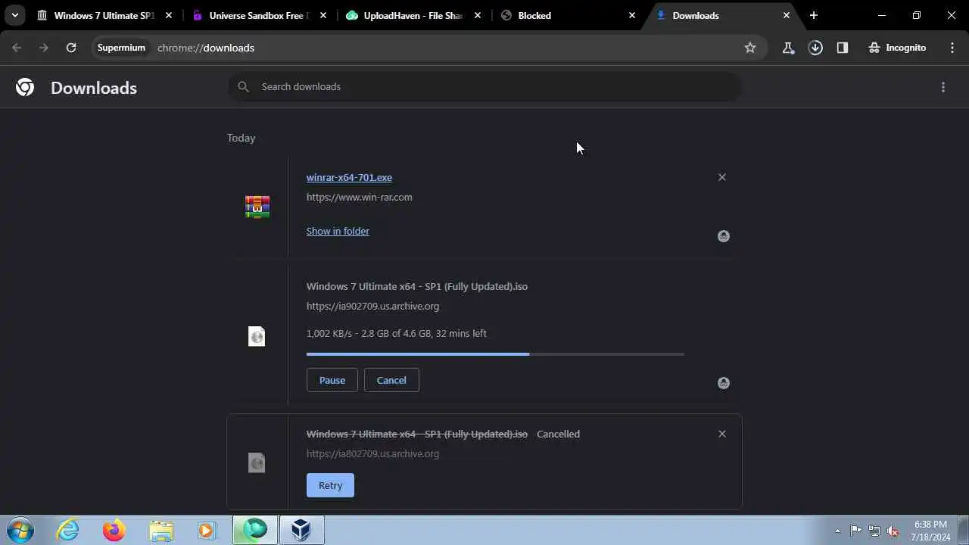This screenshot has width=969, height=545.
Task: Click the Supermium site info chip
Action: (121, 48)
